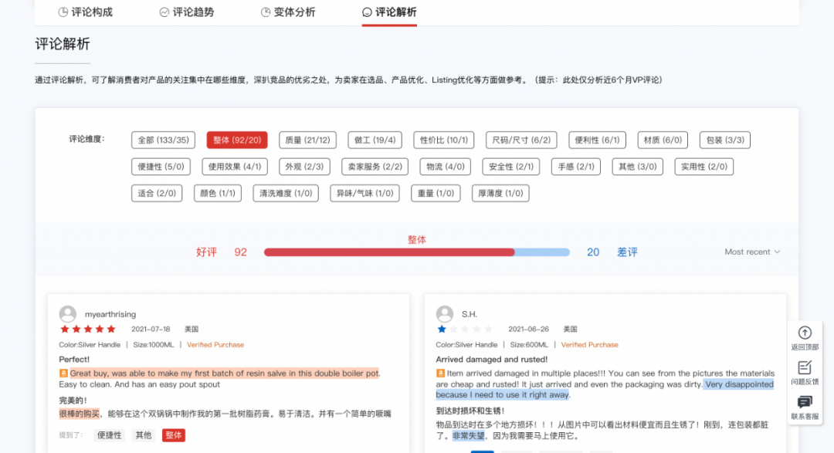Viewport: 834px width, 453px height.
Task: Enable the 包装 (3/3) dimension filter
Action: pyautogui.click(x=724, y=140)
